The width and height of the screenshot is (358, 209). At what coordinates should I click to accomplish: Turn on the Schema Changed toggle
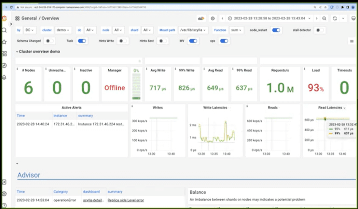tap(50, 41)
